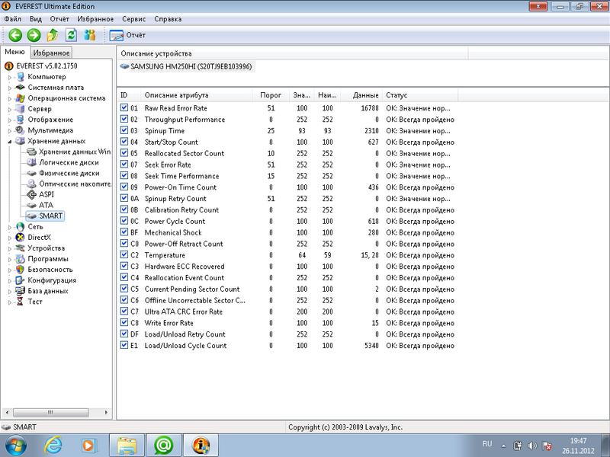Uncheck the Raw Read Error Rate checkbox

click(124, 107)
